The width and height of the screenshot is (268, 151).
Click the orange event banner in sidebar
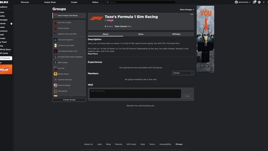click(x=6, y=69)
